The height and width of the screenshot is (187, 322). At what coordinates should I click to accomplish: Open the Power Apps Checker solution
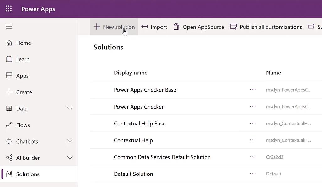tap(139, 107)
